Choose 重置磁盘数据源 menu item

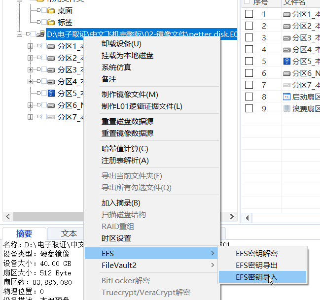(152, 122)
